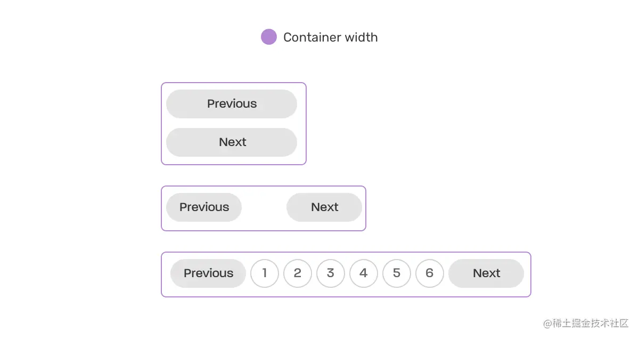Click Next in the medium-width container

pyautogui.click(x=324, y=207)
